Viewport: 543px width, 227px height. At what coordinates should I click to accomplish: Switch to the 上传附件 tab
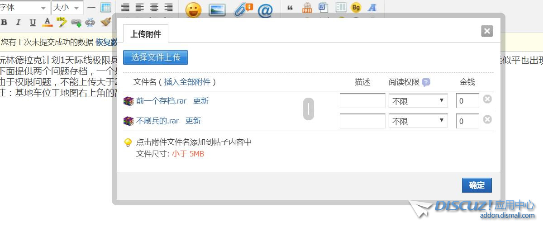(x=146, y=34)
